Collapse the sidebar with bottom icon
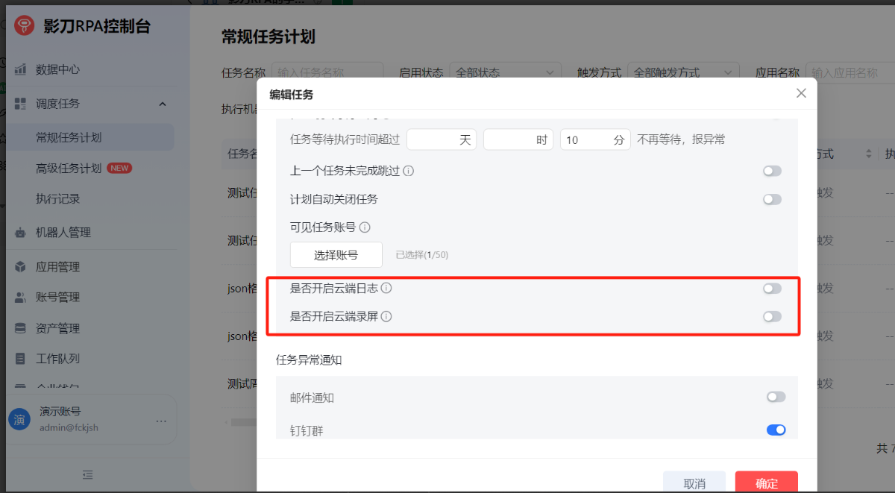Screen dimensions: 895x493 88,474
